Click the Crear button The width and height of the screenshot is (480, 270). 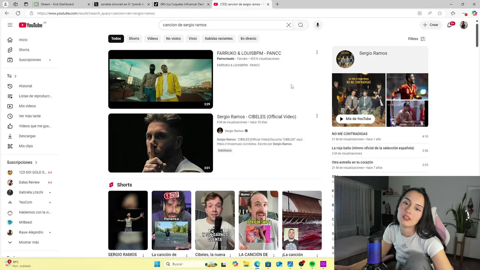coord(430,25)
